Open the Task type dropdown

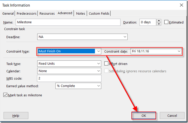(x=98, y=64)
